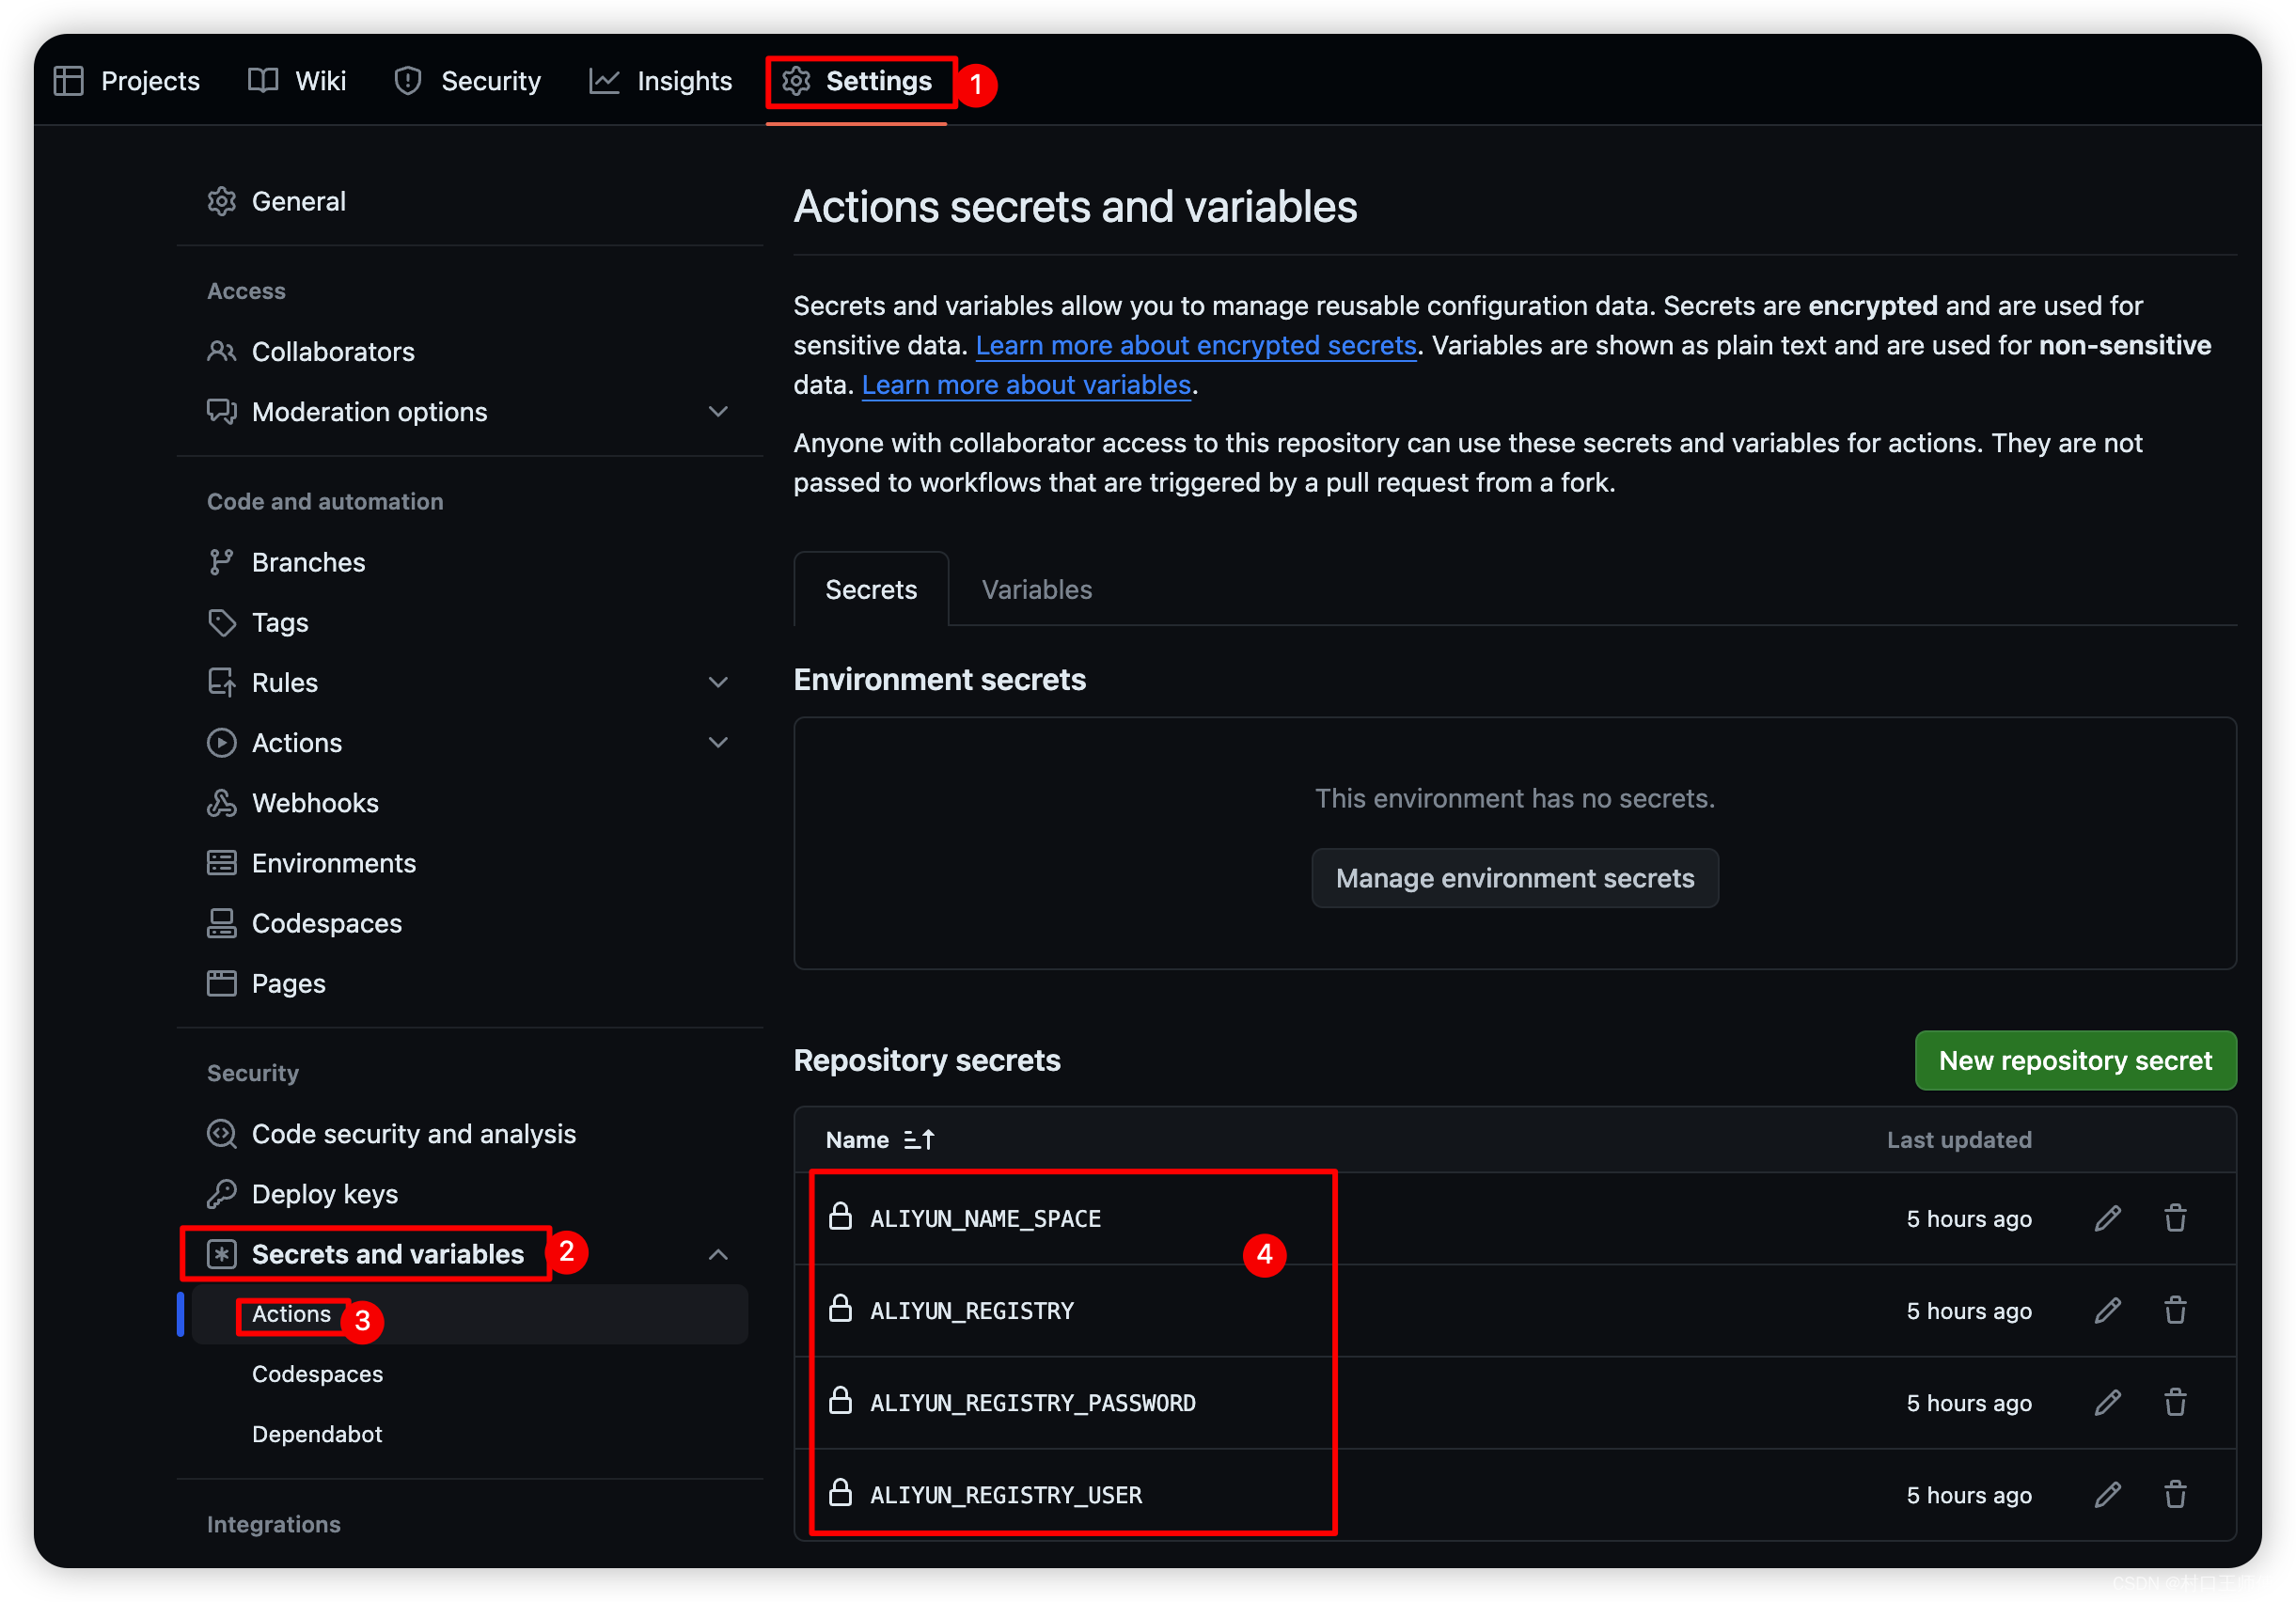Click the Deploy keys key icon
The image size is (2296, 1602).
tap(221, 1194)
